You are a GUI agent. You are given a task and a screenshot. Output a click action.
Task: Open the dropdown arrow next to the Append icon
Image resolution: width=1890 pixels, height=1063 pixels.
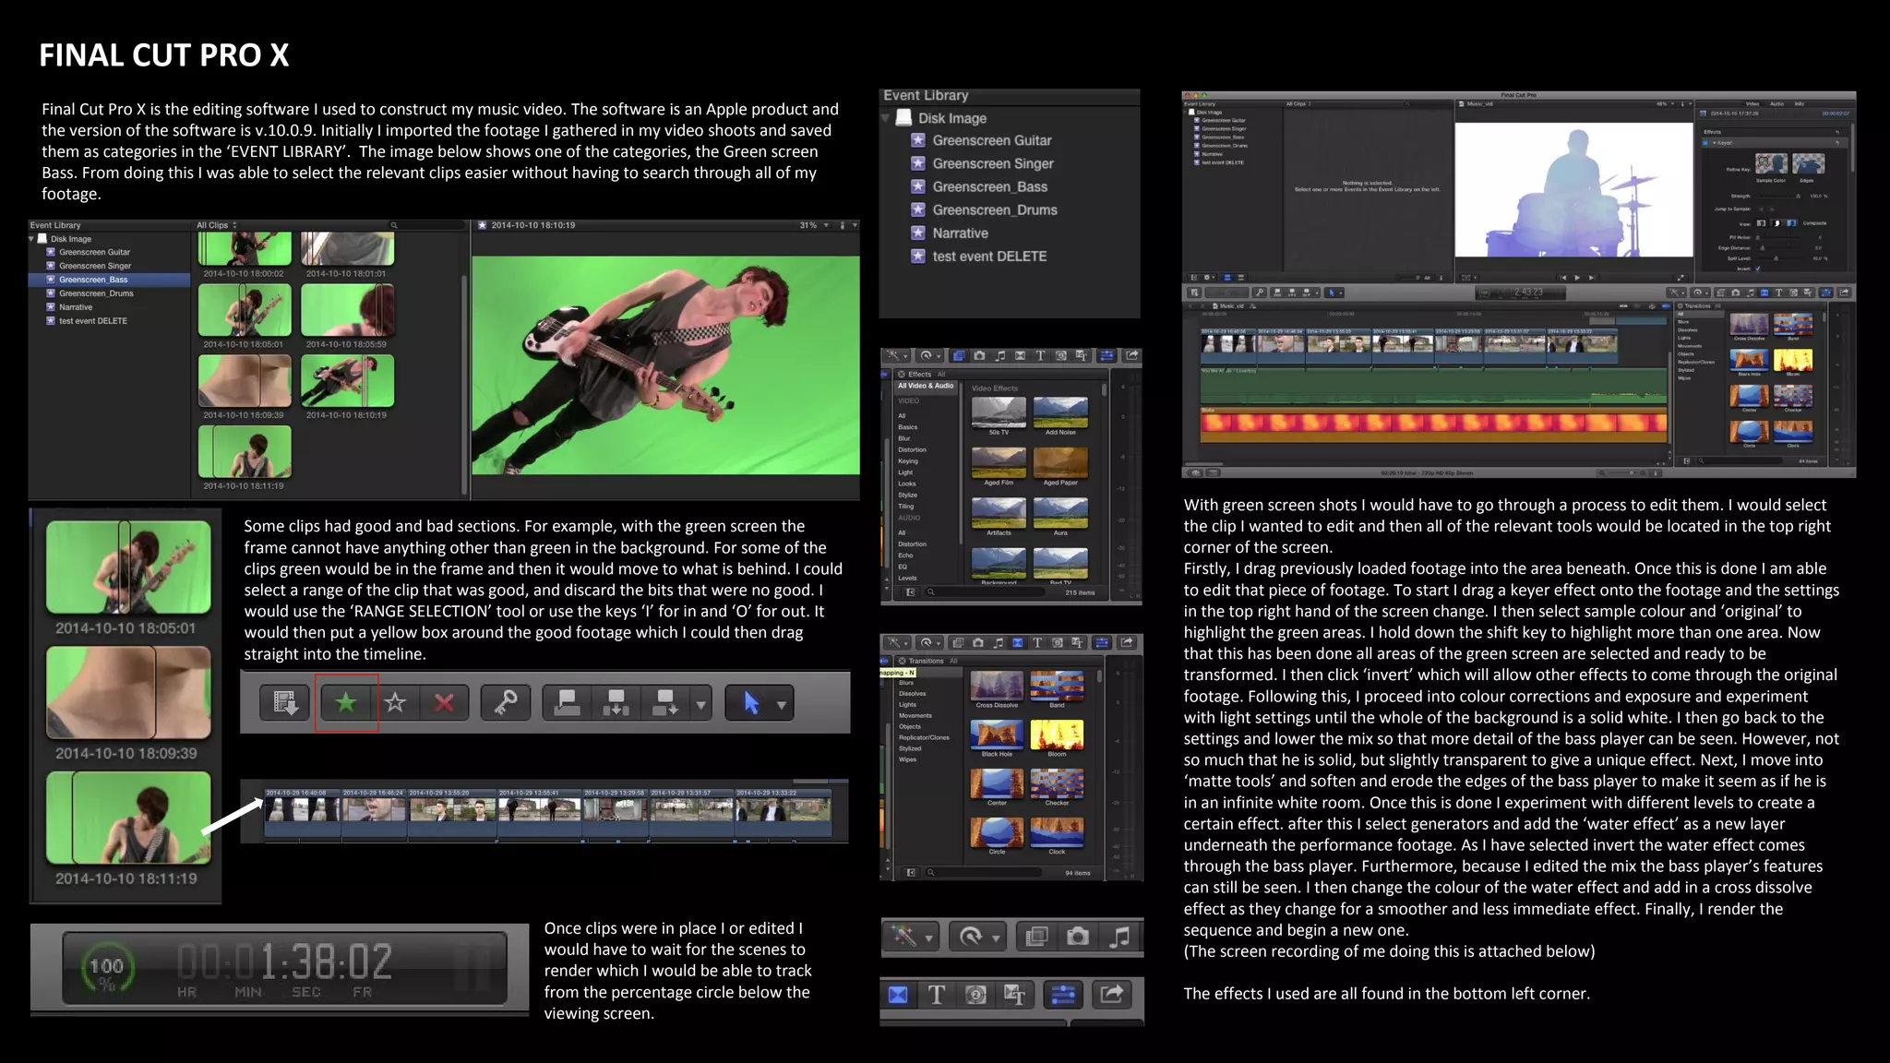pos(701,704)
